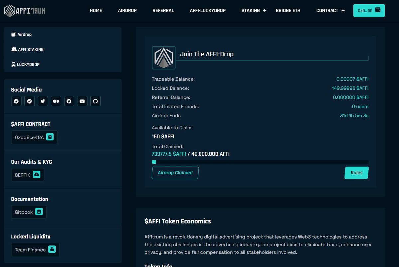Screen dimensions: 399x267
Task: Click the '150 $AFFI' available to claim amount
Action: coord(163,137)
